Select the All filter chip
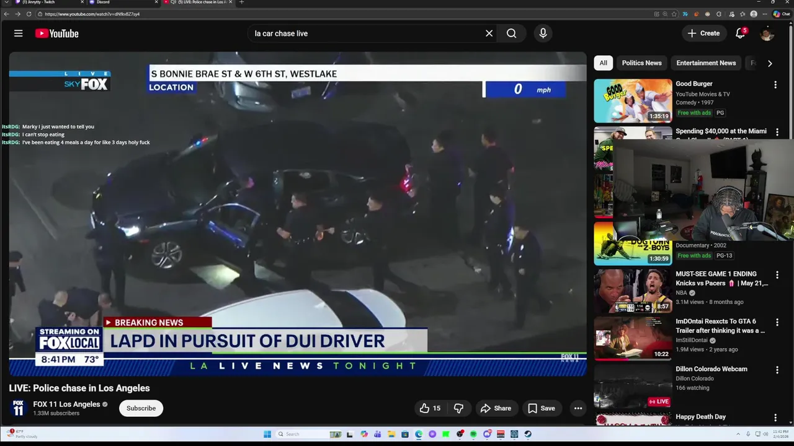 603,63
